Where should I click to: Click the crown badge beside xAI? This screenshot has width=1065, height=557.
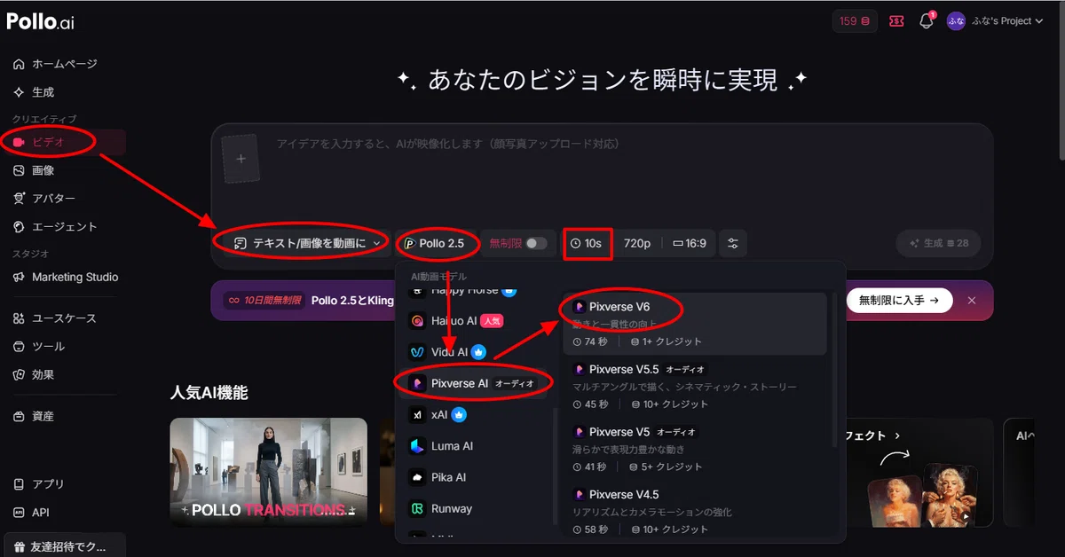459,414
